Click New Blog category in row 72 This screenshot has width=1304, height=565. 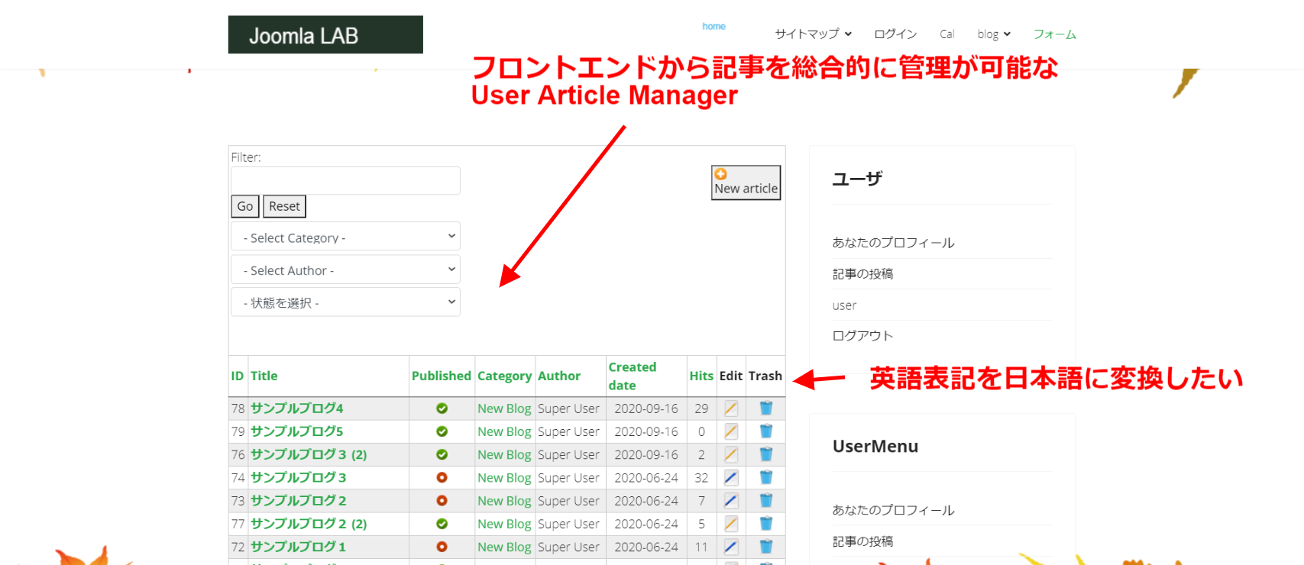(x=504, y=547)
